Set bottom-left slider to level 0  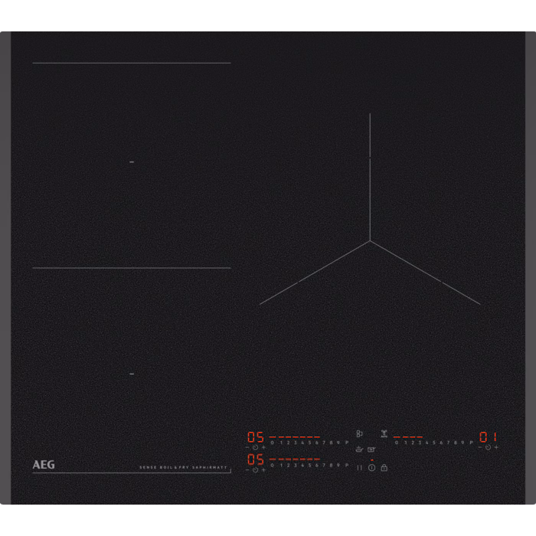(272, 465)
